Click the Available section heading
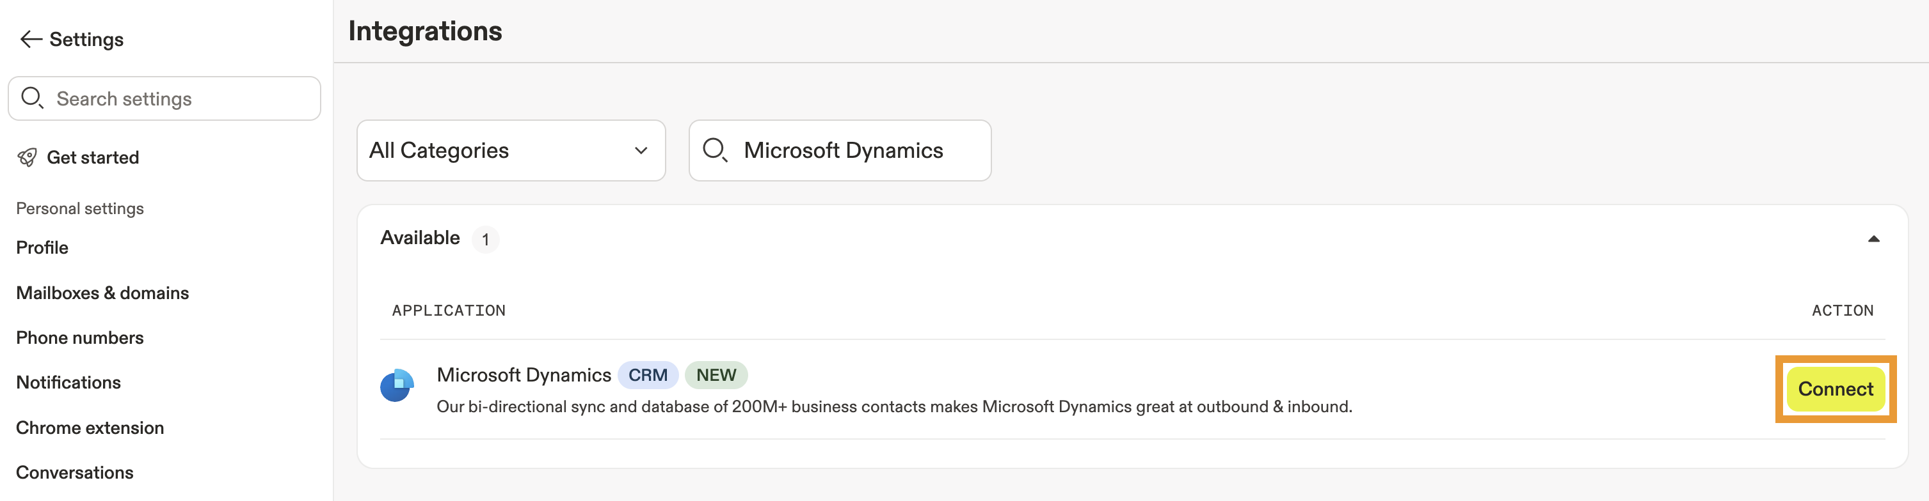The height and width of the screenshot is (501, 1929). 419,238
